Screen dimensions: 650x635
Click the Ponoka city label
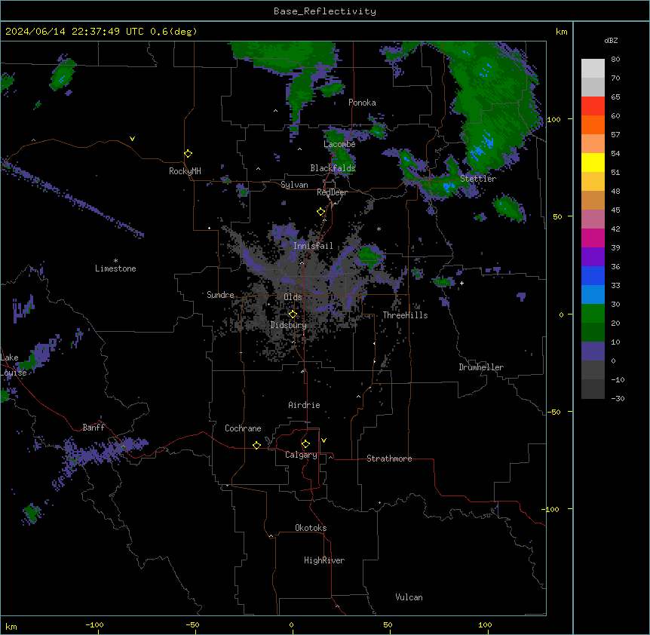[x=362, y=103]
